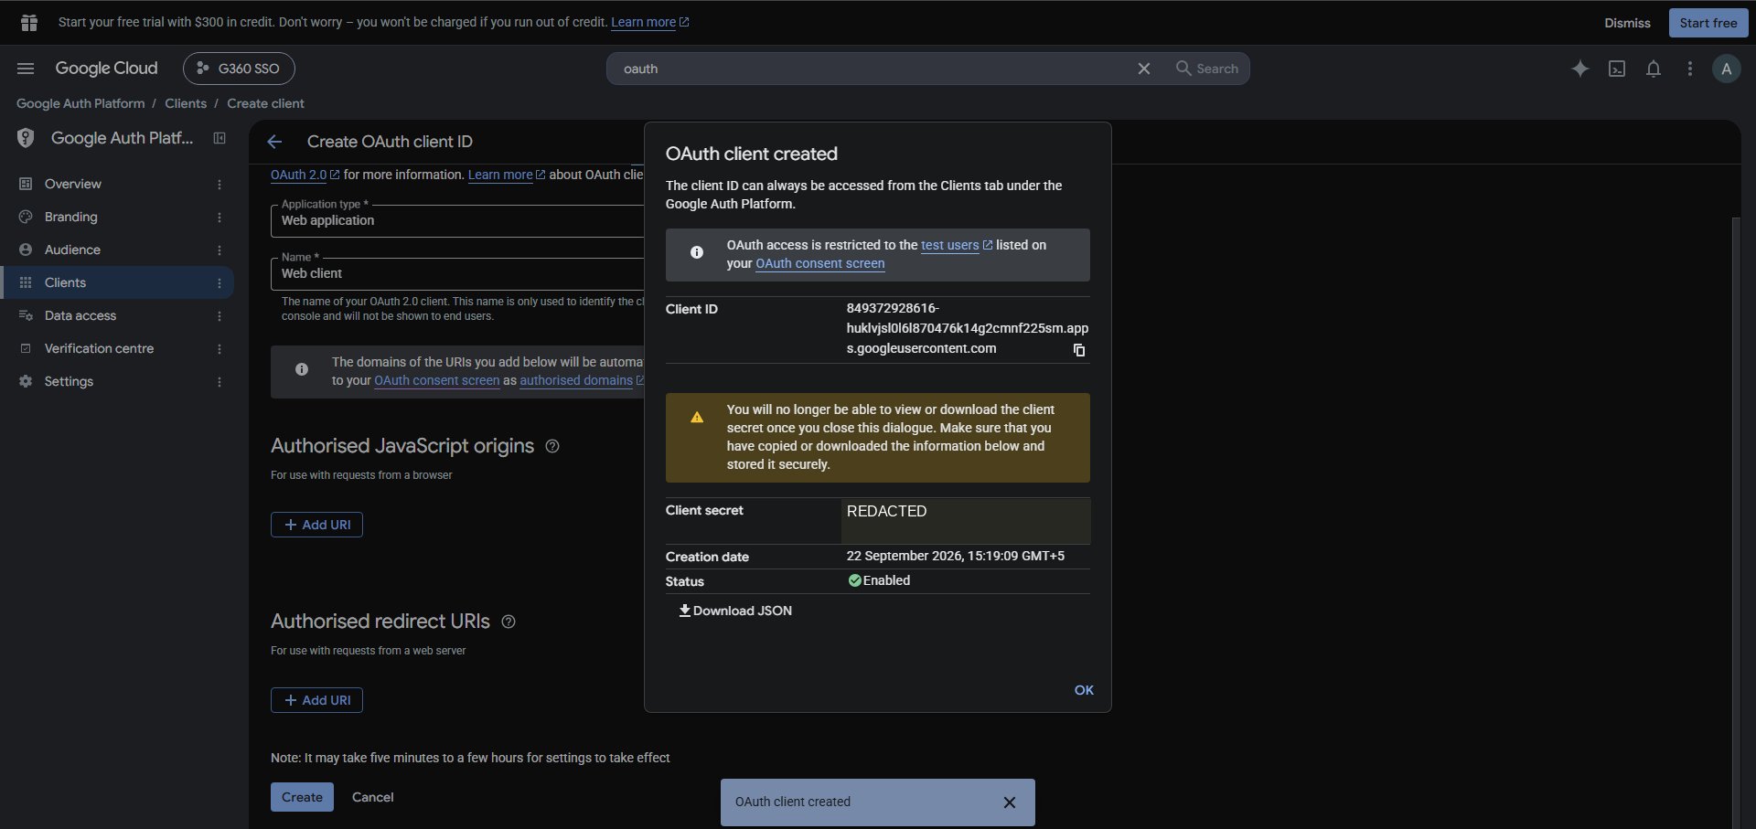This screenshot has width=1756, height=829.
Task: Click the help icon beside Authorised redirect URIs
Action: click(x=509, y=622)
